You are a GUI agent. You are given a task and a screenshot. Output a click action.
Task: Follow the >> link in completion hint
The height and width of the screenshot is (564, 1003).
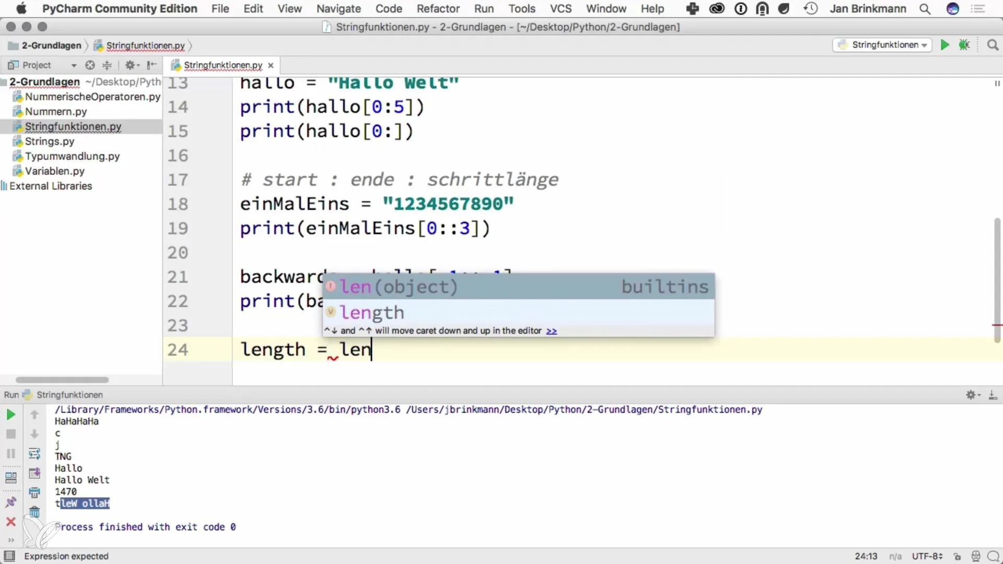coord(551,331)
